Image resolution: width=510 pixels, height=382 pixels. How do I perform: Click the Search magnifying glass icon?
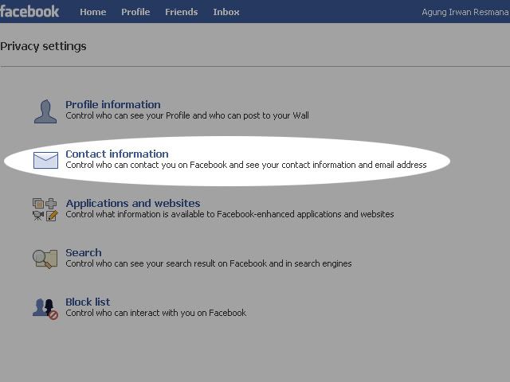45,259
